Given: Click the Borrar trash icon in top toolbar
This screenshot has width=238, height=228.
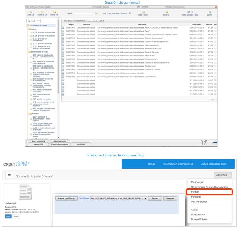Looking at the screenshot, I should coord(210,12).
